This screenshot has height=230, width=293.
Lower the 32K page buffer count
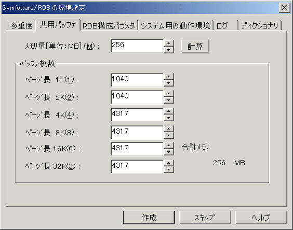[169, 170]
